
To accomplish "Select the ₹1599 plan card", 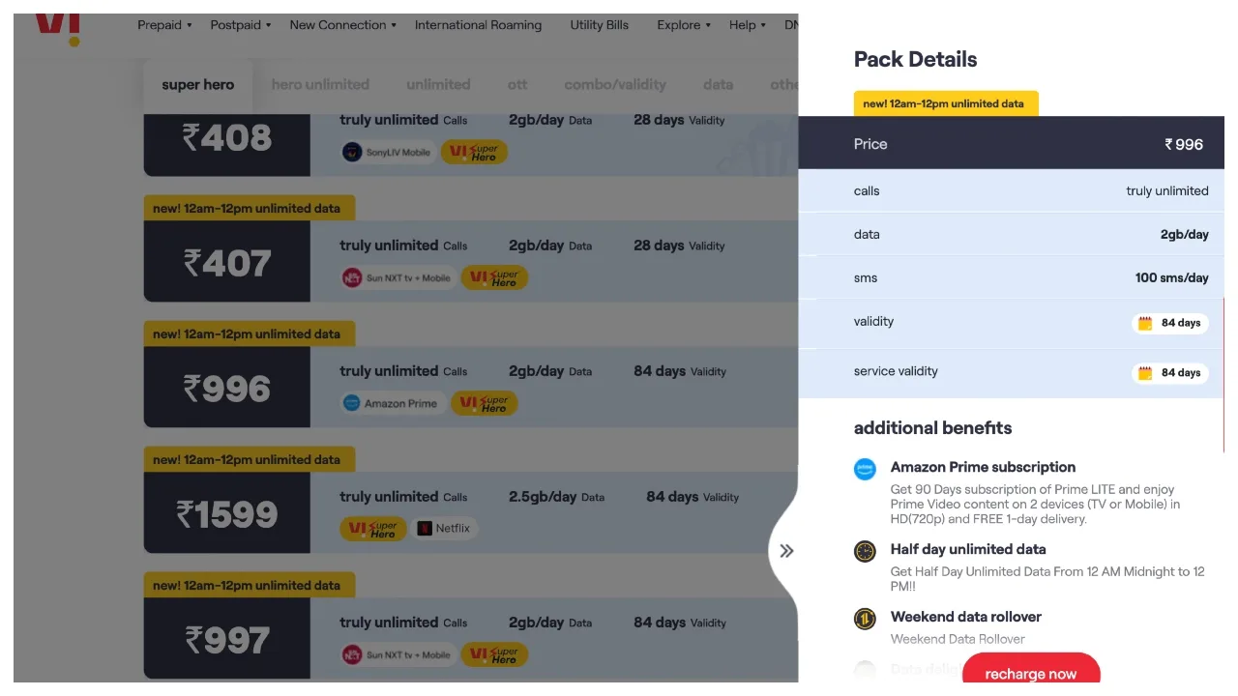I will tap(227, 514).
